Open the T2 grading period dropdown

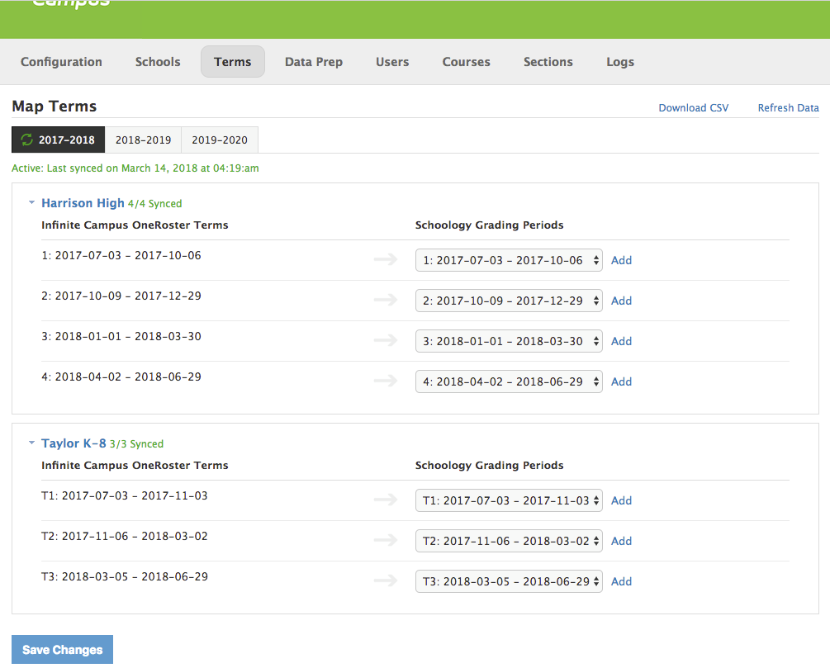509,541
